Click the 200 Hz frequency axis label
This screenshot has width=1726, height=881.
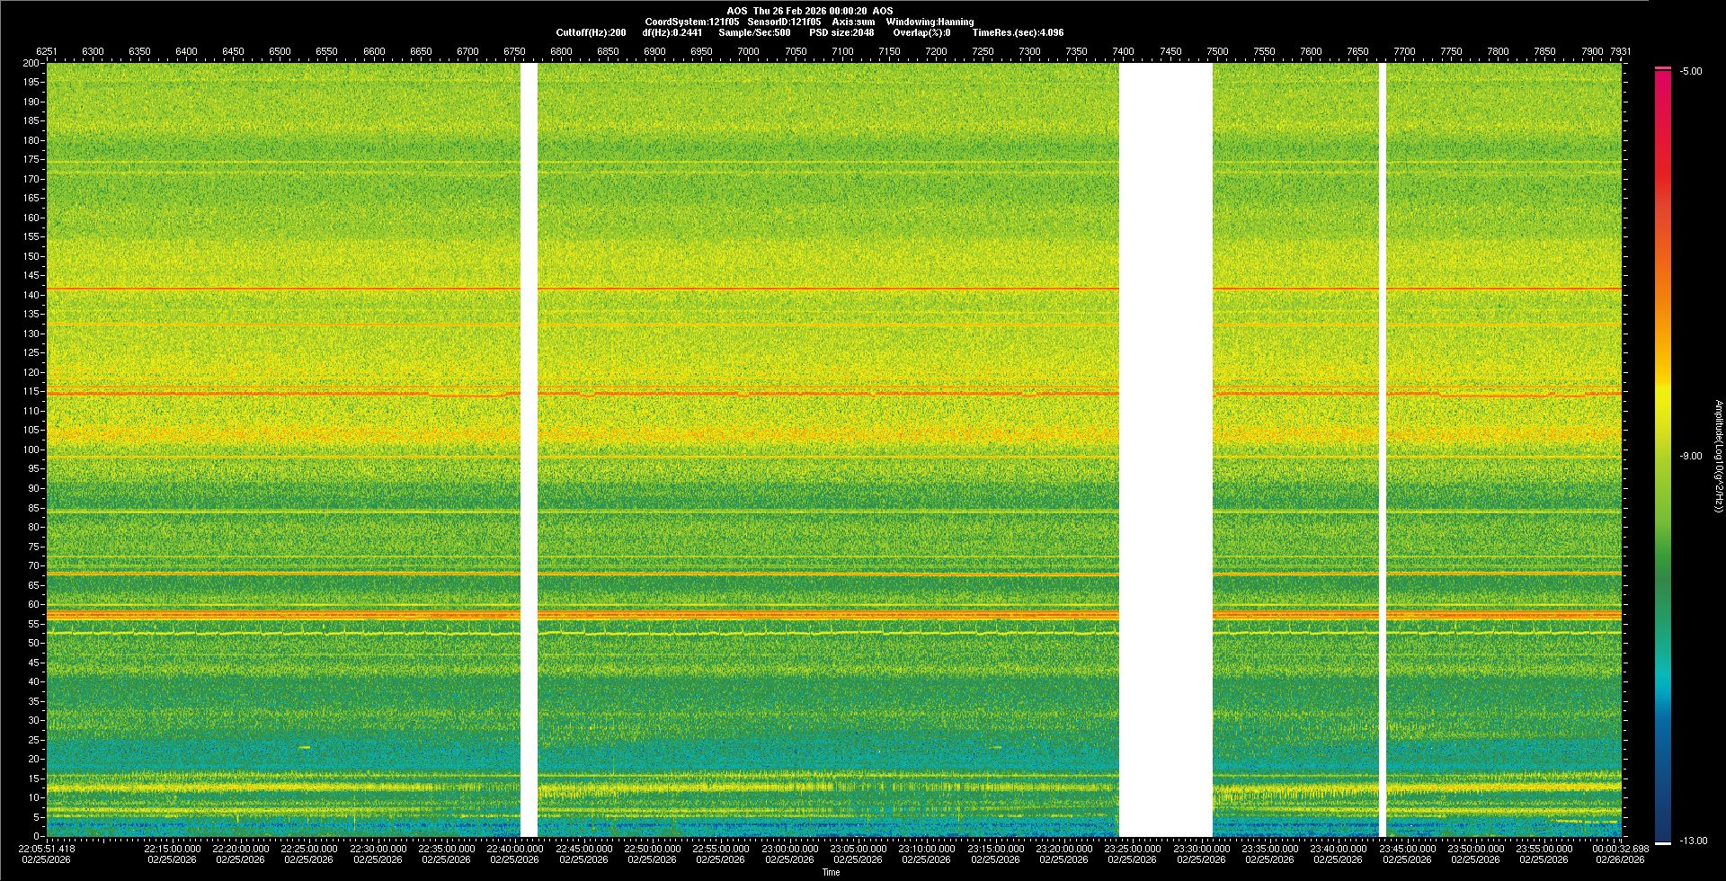(x=31, y=64)
